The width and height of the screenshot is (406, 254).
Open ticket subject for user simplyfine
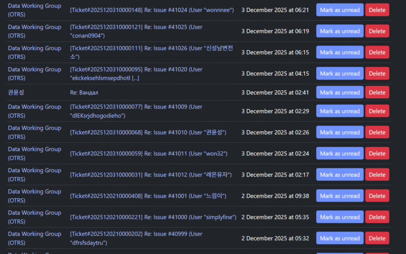[153, 217]
